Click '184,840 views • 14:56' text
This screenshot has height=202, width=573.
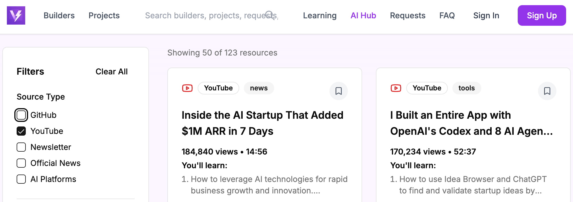[x=224, y=152]
